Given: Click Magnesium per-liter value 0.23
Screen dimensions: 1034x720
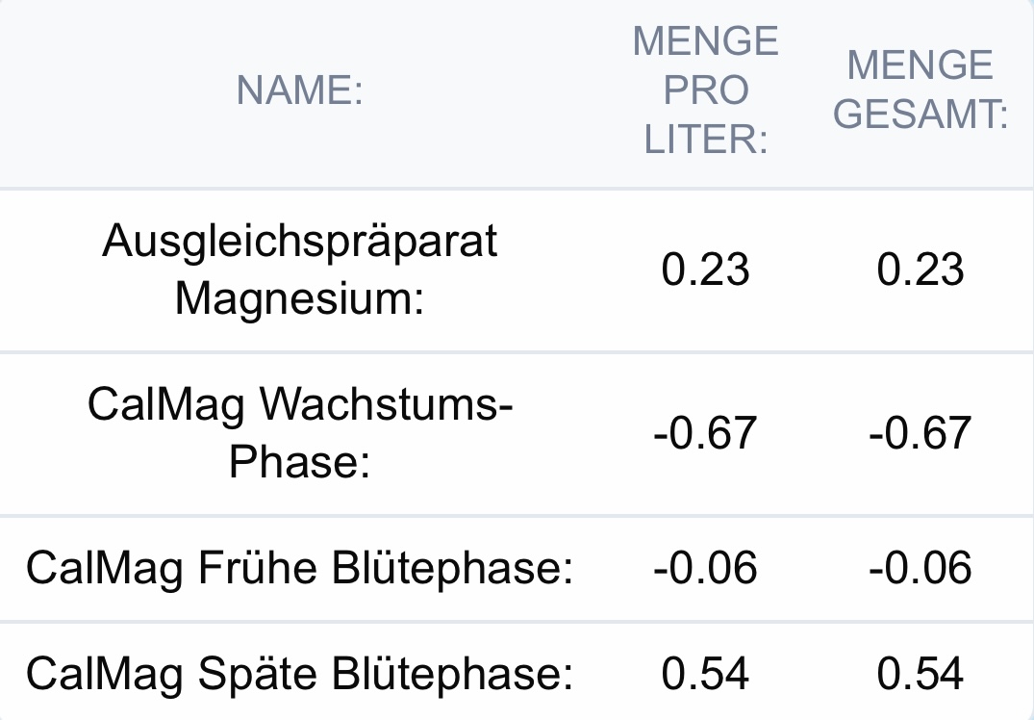Looking at the screenshot, I should (x=705, y=270).
